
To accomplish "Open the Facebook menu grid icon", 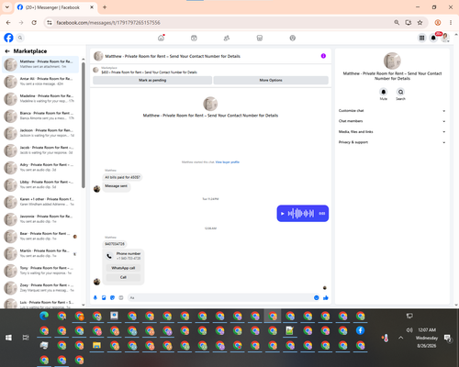I will [421, 38].
